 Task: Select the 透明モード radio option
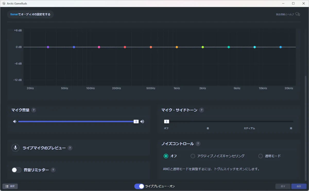pyautogui.click(x=260, y=156)
